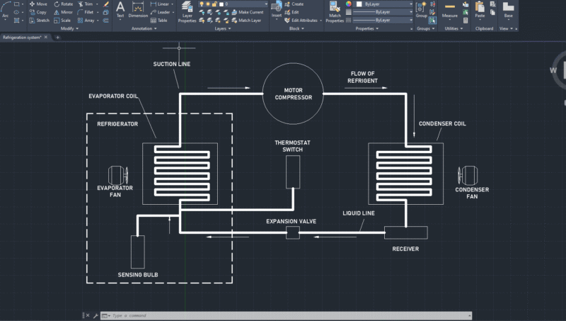This screenshot has width=566, height=321.
Task: Select the Move tool
Action: (x=38, y=4)
